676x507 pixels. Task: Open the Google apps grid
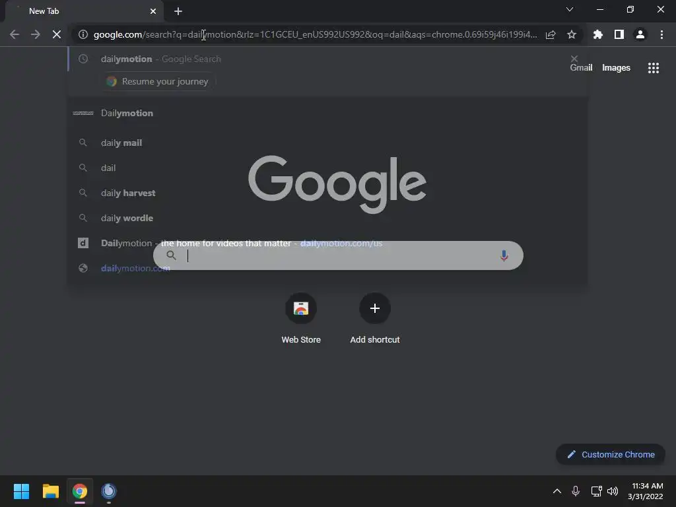click(654, 68)
